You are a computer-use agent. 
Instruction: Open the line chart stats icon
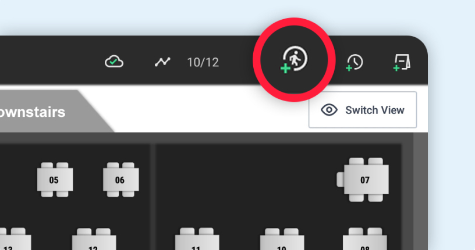(x=162, y=62)
